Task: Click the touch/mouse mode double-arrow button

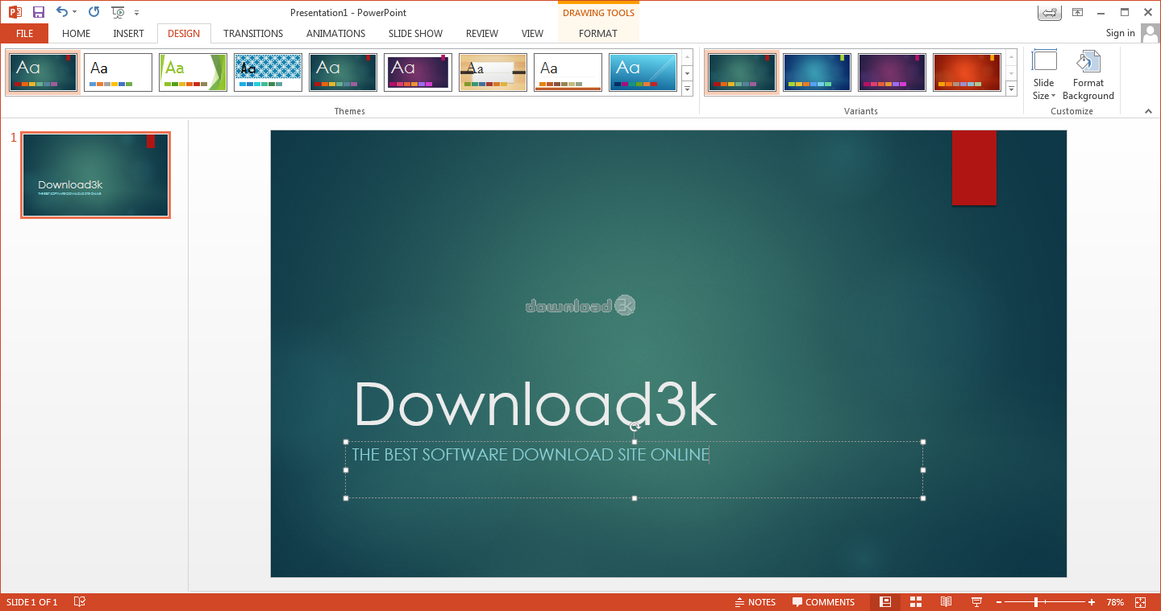Action: point(1048,12)
